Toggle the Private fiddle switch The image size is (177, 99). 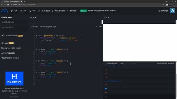coord(3,35)
